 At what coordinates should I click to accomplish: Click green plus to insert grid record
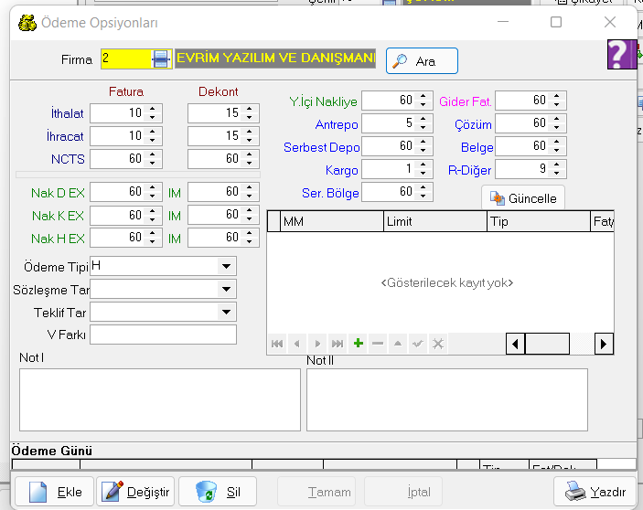pos(358,344)
